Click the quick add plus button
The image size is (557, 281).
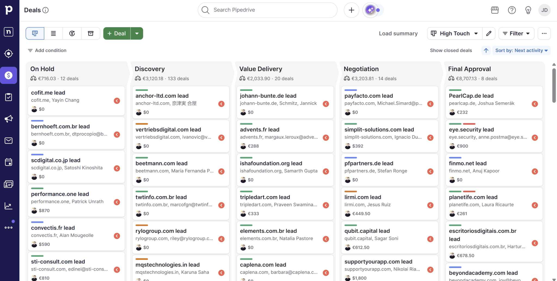[x=351, y=10]
